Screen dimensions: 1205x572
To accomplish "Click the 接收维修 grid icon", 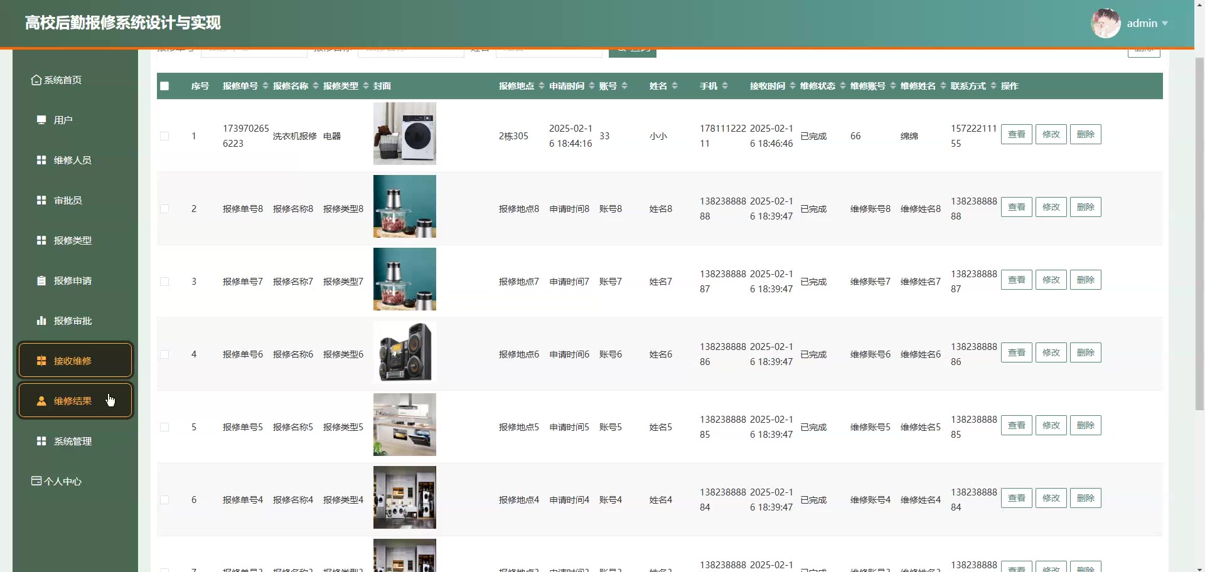I will [41, 361].
